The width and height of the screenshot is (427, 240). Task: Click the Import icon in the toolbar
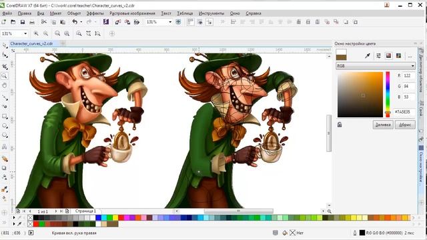pos(118,22)
